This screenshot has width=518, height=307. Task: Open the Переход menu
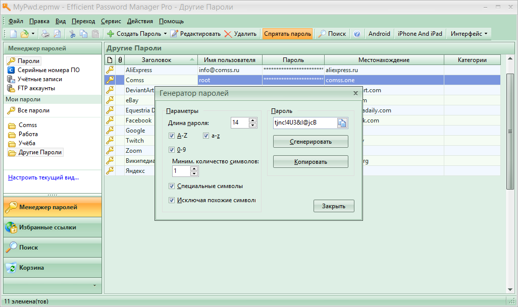[x=83, y=21]
